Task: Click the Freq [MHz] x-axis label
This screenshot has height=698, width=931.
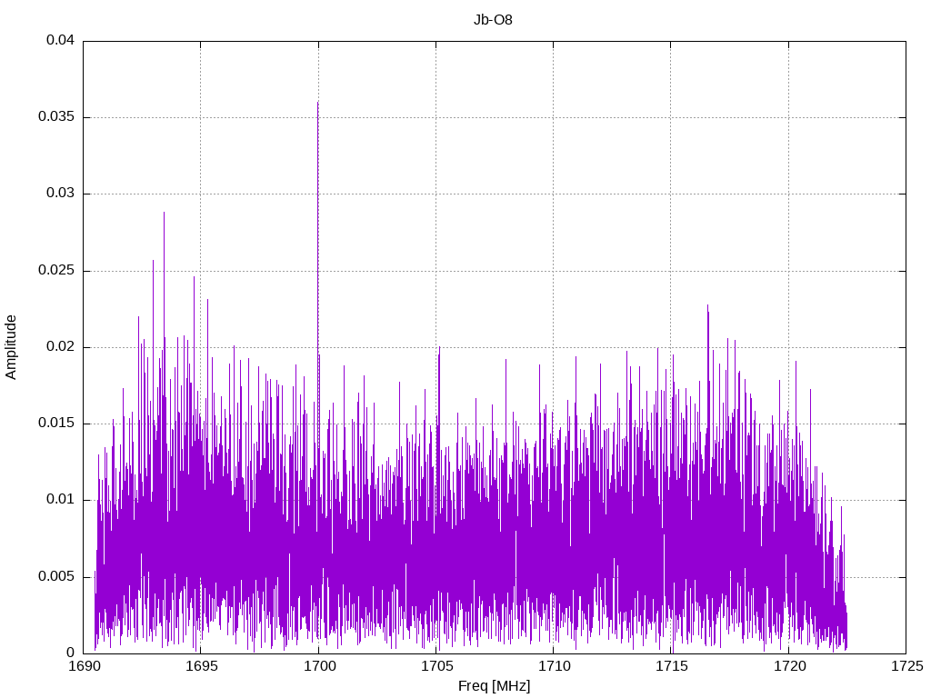Action: [494, 686]
